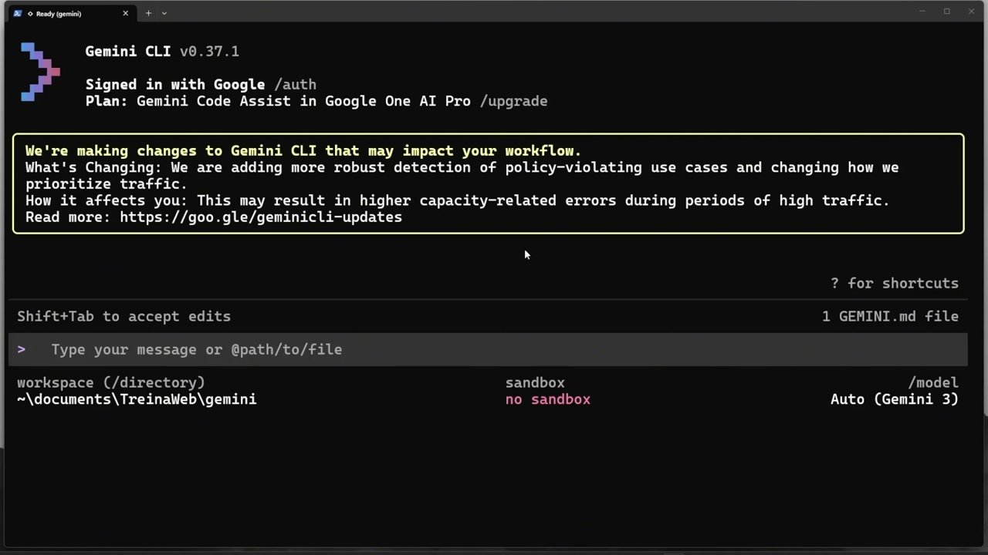
Task: Select the Ready (gemini) tab
Action: point(70,13)
